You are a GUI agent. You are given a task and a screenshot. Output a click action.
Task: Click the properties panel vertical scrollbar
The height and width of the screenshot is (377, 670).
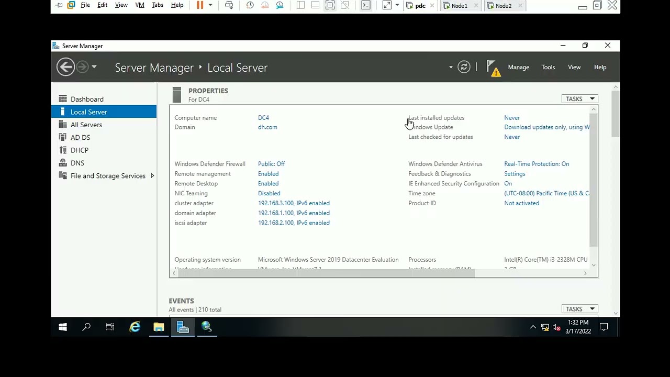pos(594,180)
